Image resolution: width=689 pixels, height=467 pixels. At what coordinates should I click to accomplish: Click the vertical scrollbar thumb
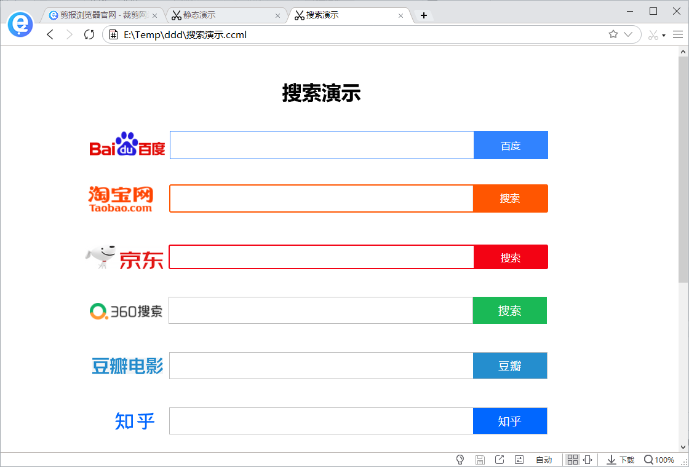[x=683, y=169]
